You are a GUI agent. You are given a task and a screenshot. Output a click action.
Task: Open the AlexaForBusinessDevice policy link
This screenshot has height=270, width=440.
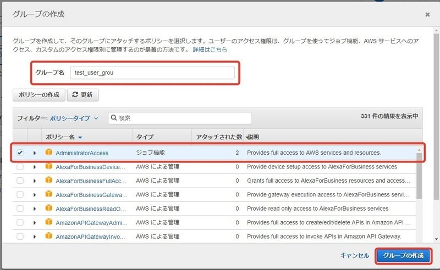click(90, 167)
